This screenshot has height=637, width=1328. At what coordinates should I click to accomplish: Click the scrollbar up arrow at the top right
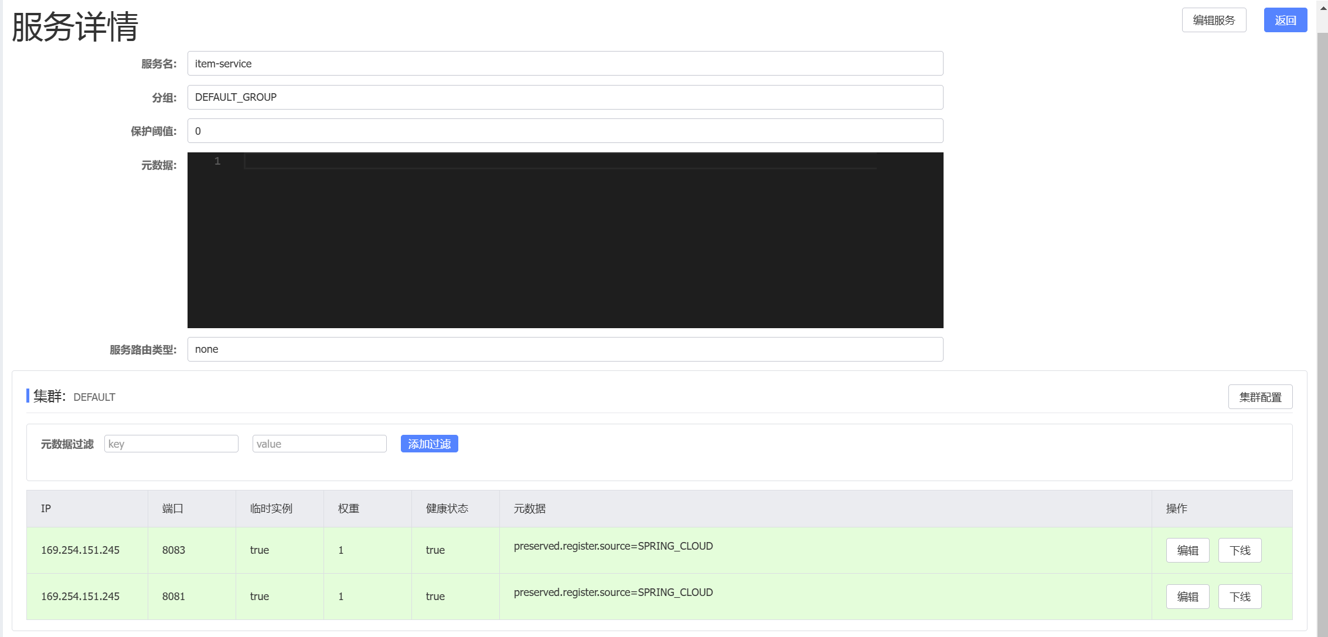click(x=1323, y=7)
